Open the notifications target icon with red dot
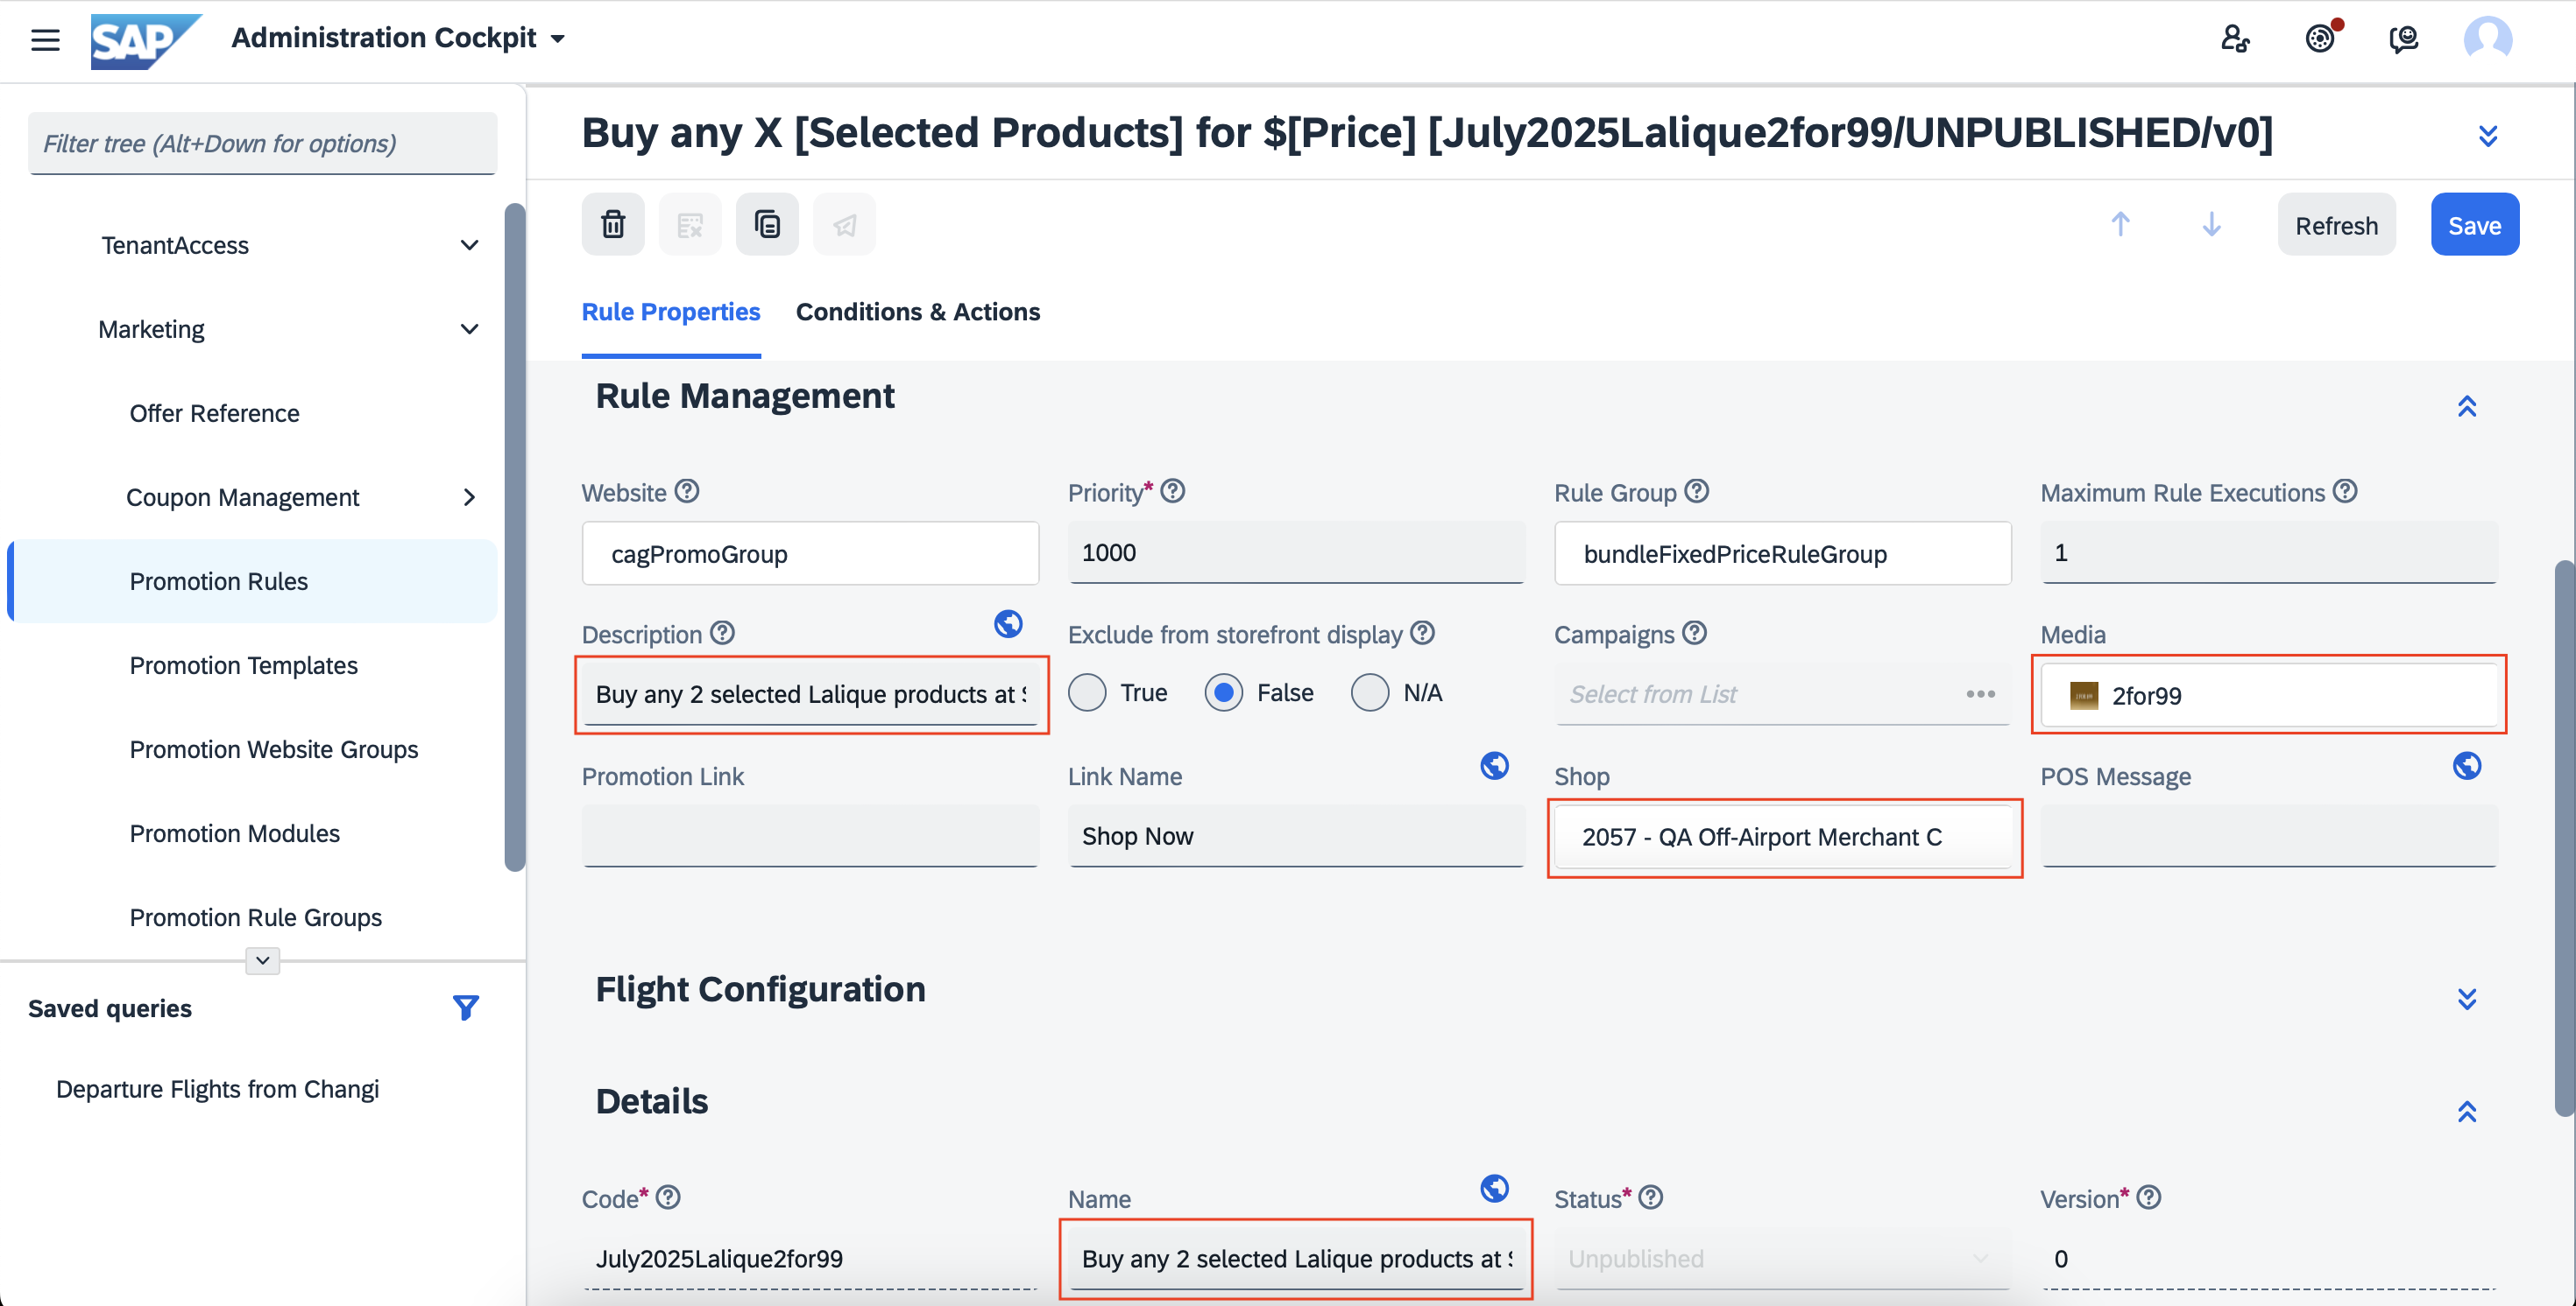The width and height of the screenshot is (2576, 1306). (x=2321, y=38)
